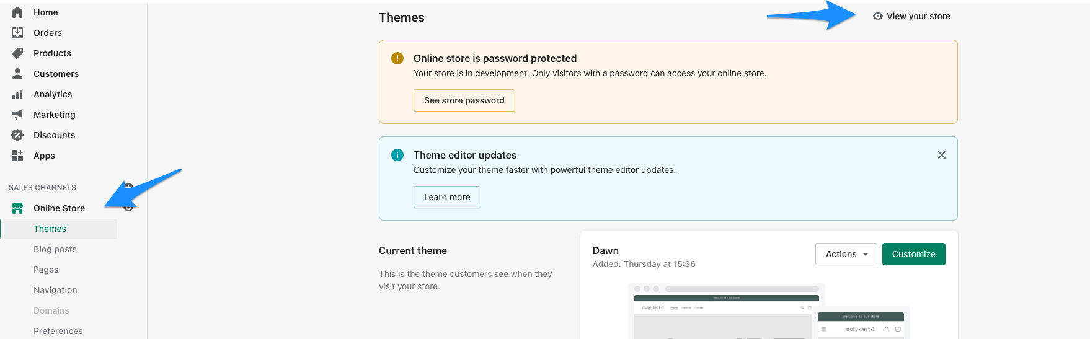The height and width of the screenshot is (339, 1090).
Task: Click the Discounts badge icon
Action: [17, 135]
